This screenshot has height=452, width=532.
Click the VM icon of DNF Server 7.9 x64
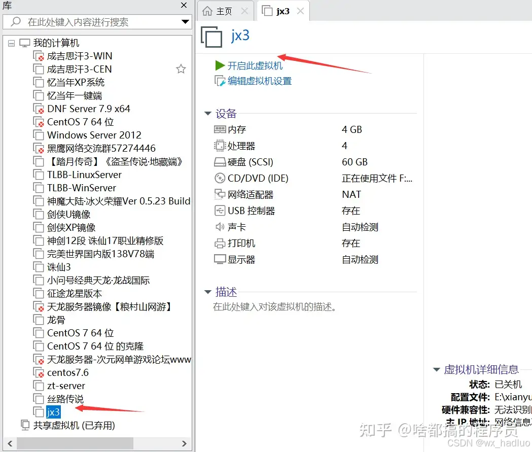click(x=39, y=109)
